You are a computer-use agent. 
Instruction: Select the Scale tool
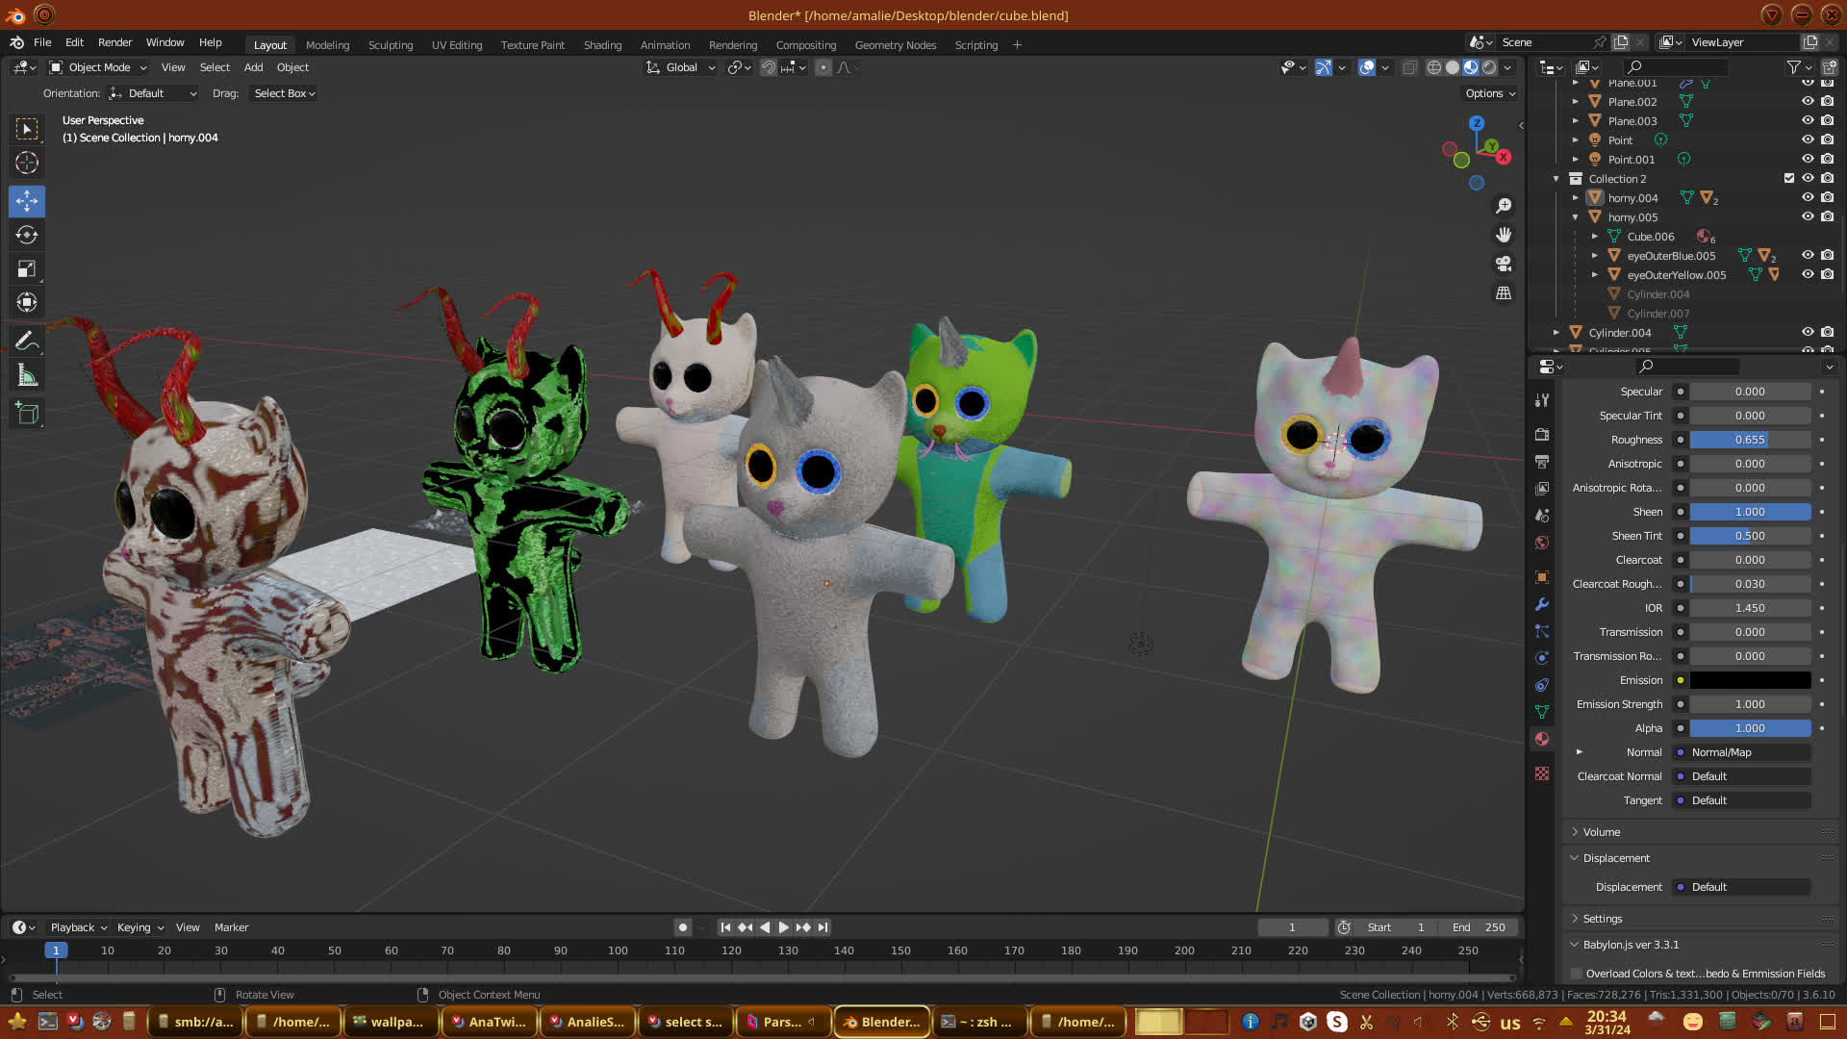27,268
